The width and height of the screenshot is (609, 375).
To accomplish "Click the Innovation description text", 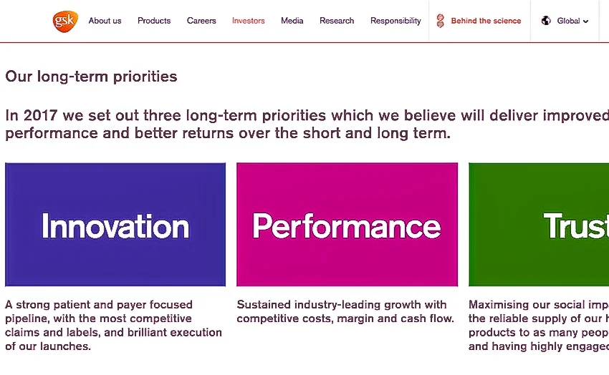I will (x=113, y=326).
